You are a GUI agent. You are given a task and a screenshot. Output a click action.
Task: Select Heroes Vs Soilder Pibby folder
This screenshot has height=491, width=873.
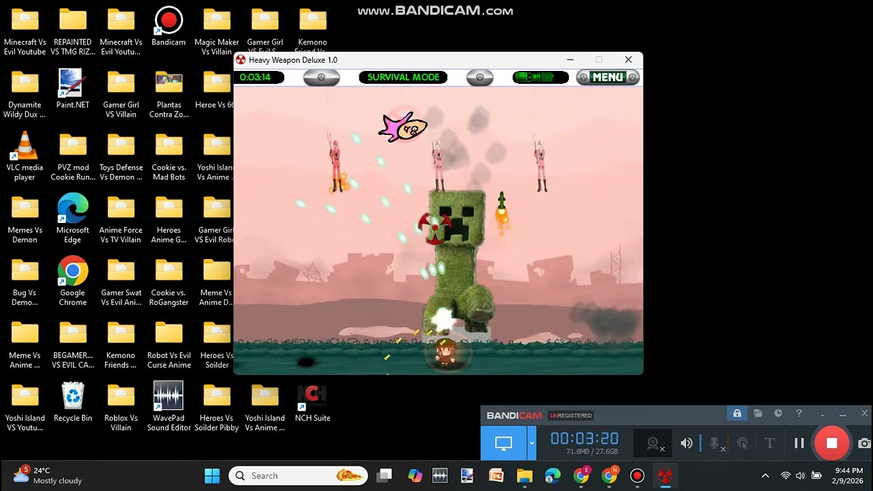click(216, 407)
